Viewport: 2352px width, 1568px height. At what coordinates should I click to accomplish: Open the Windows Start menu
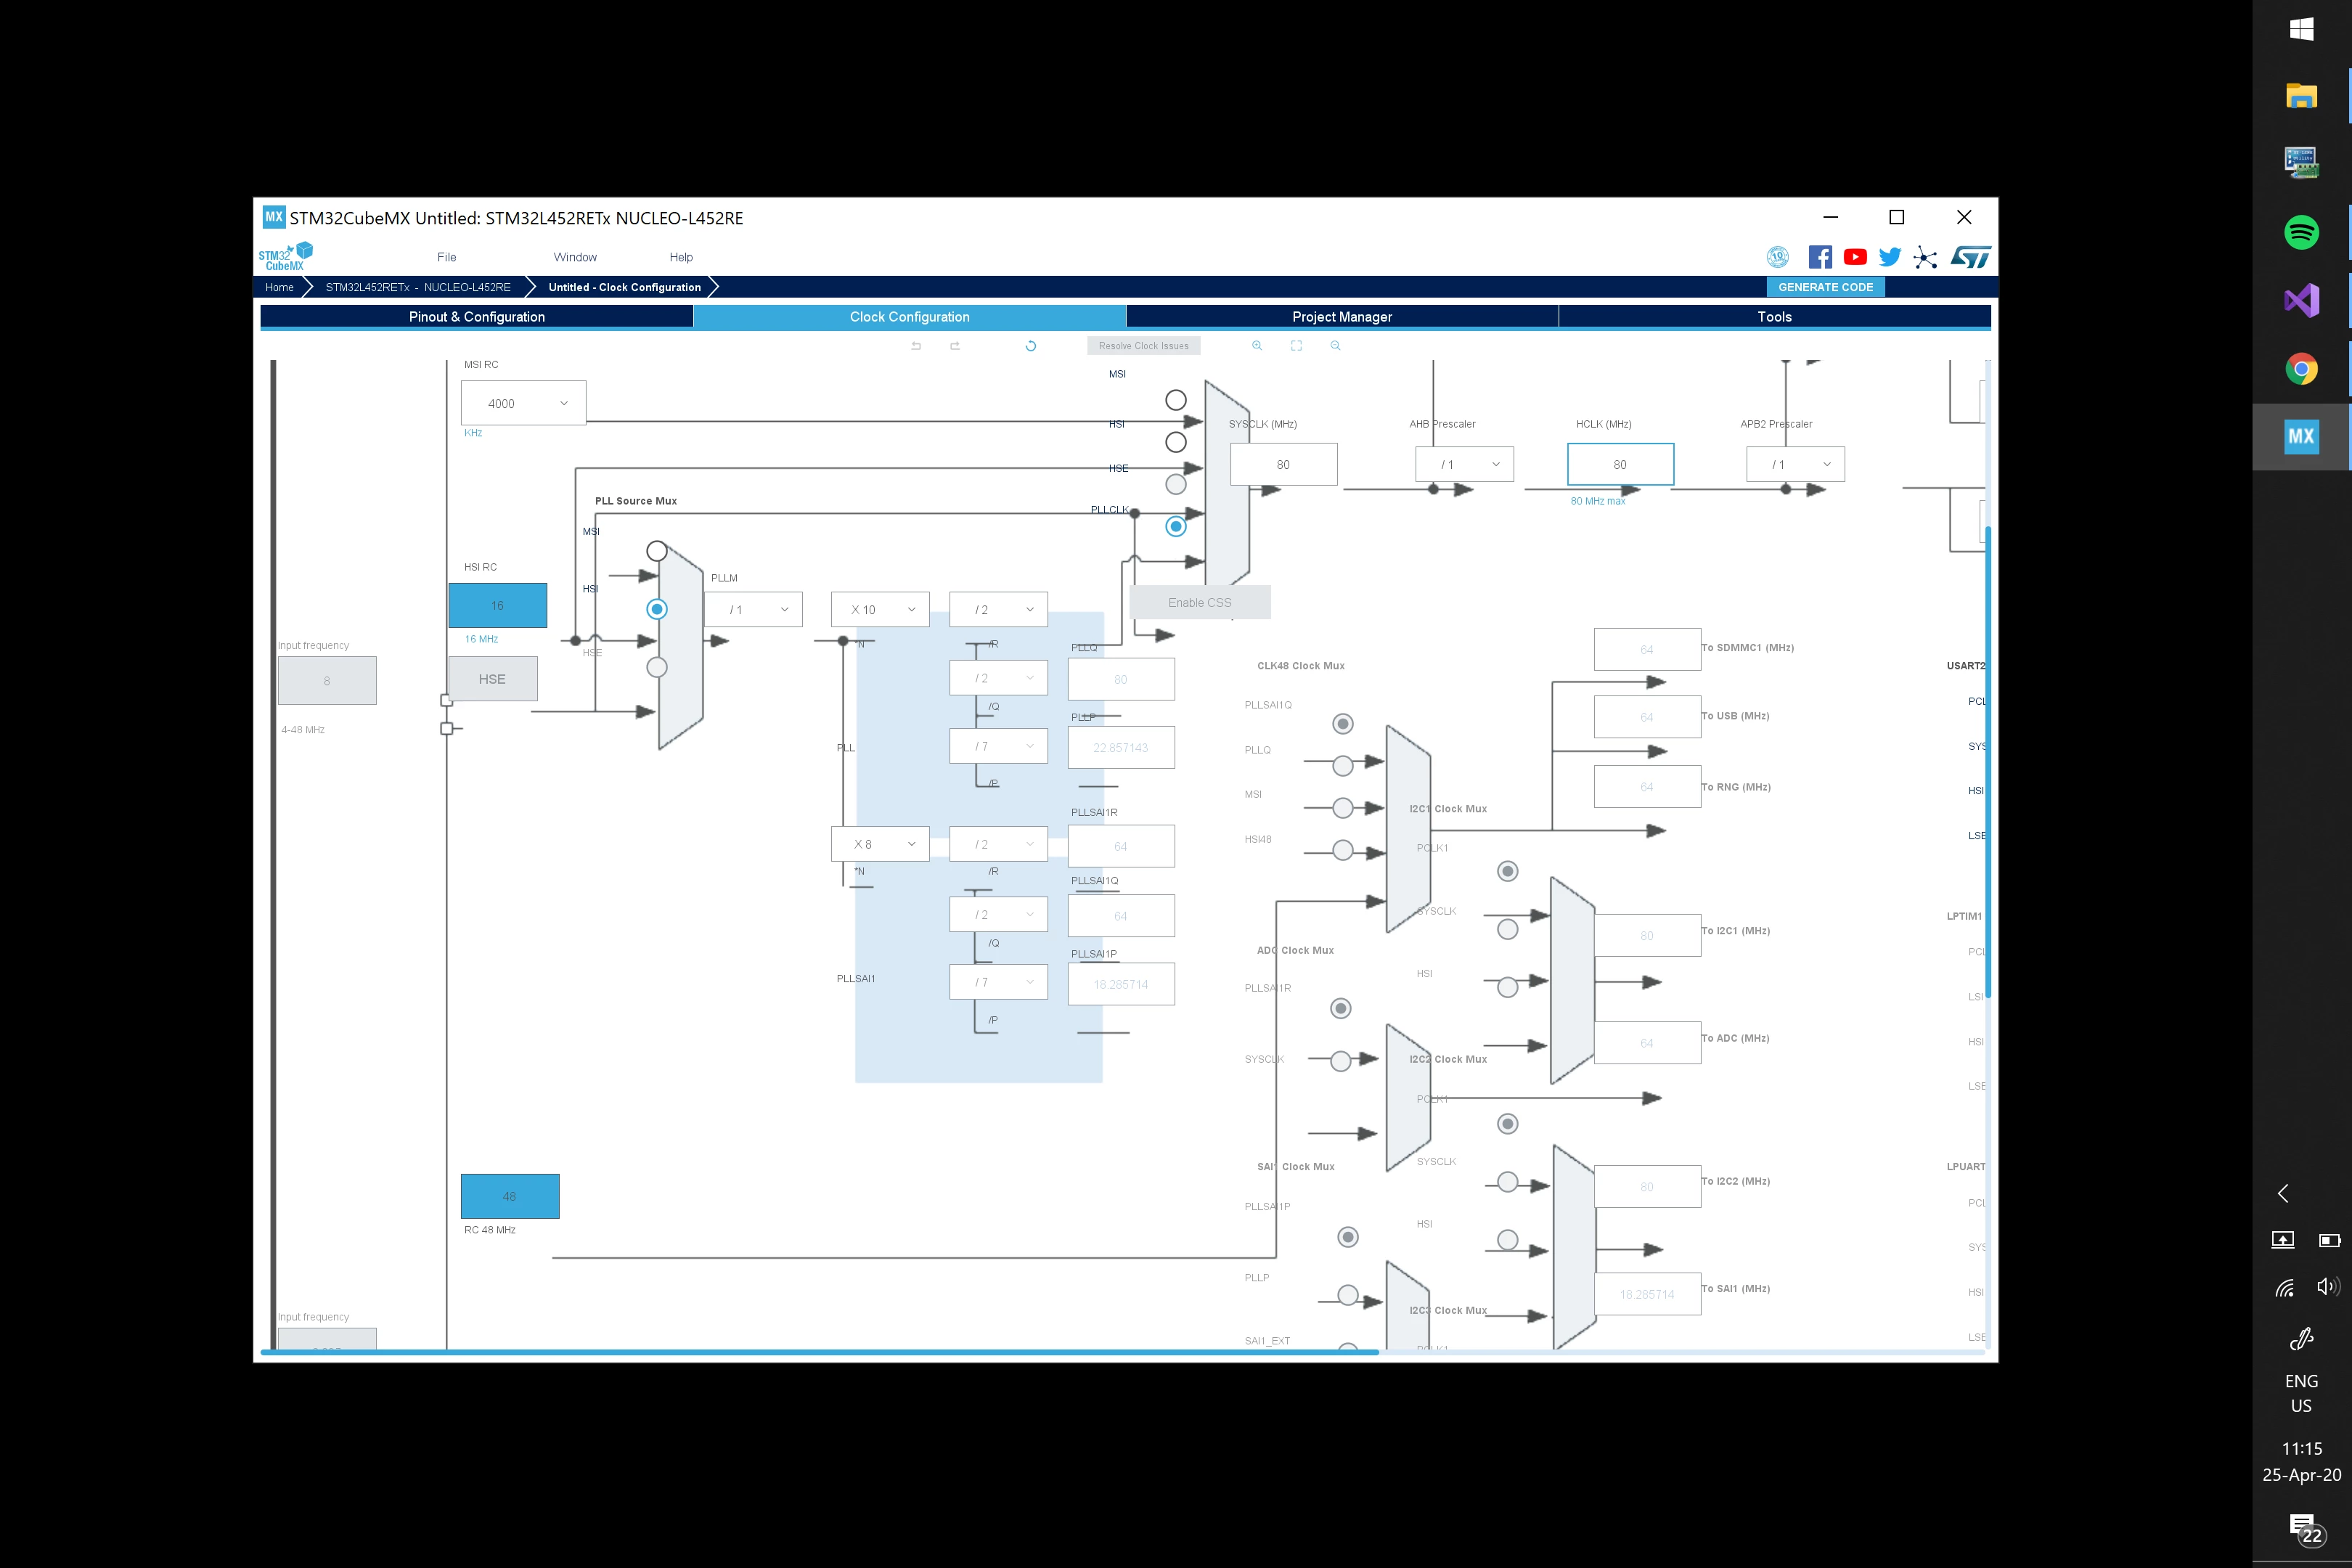coord(2301,29)
